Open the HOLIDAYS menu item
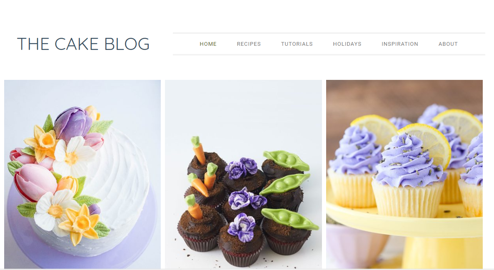The width and height of the screenshot is (494, 270). coord(347,44)
